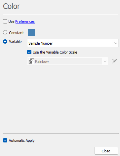The height and width of the screenshot is (156, 120).
Task: Open the Preferences link
Action: [x=25, y=21]
